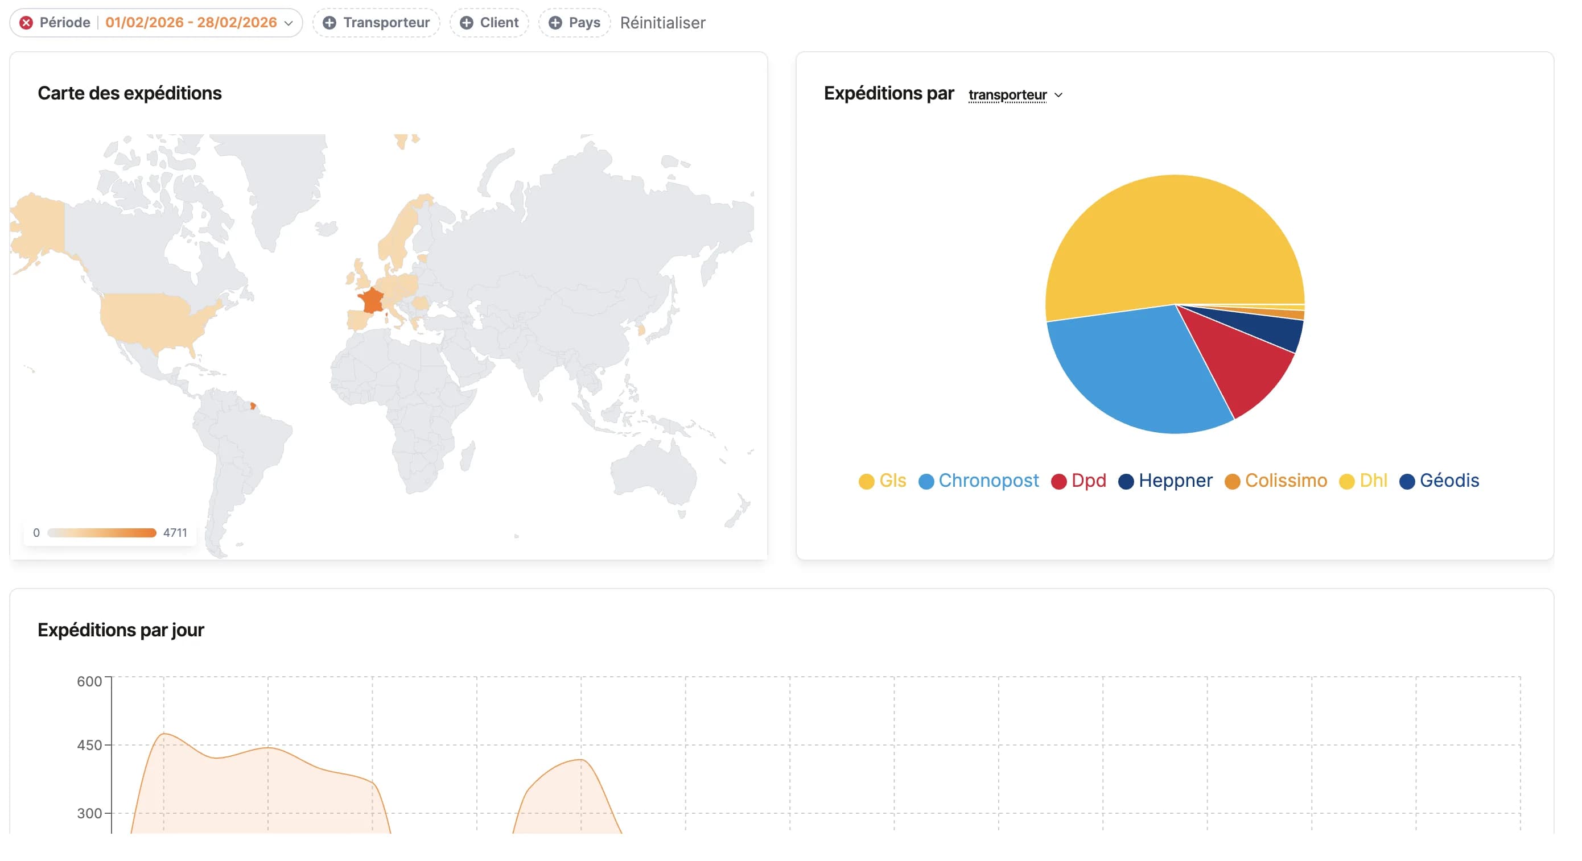Toggle the Dpd legend entry
Screen dimensions: 1582x861
coord(1078,481)
